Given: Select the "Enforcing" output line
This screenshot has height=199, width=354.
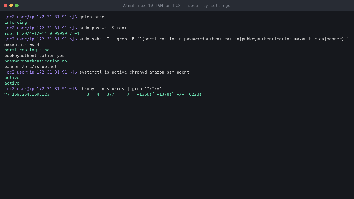Looking at the screenshot, I should pos(16,22).
